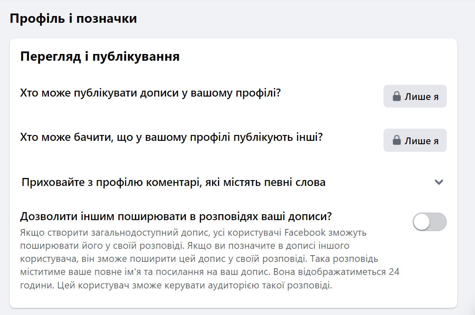Screen dimensions: 475x315
Task: Open the 'Лише я' audience selector for profile posting
Action: [415, 97]
